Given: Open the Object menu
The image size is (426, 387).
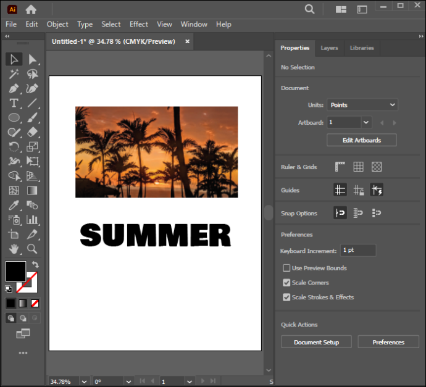Looking at the screenshot, I should (x=57, y=25).
